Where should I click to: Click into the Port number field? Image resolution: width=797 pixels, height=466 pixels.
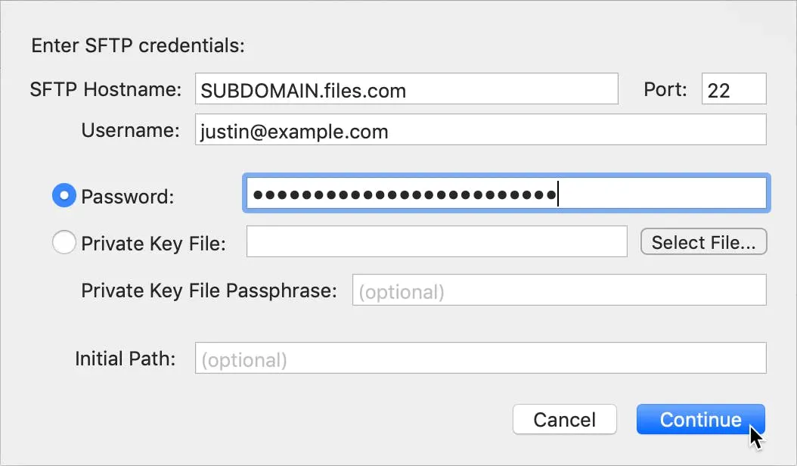point(734,89)
